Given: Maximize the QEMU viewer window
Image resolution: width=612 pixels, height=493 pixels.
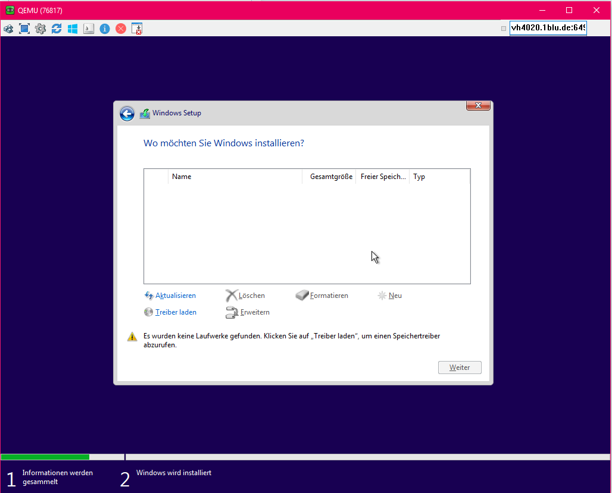Looking at the screenshot, I should (x=569, y=11).
